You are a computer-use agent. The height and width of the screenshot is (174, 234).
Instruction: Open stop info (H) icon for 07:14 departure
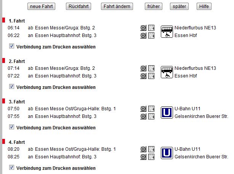(x=143, y=68)
